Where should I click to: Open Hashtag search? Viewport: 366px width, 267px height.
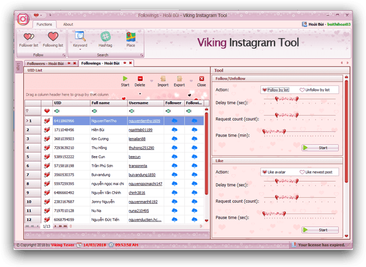[x=105, y=40]
